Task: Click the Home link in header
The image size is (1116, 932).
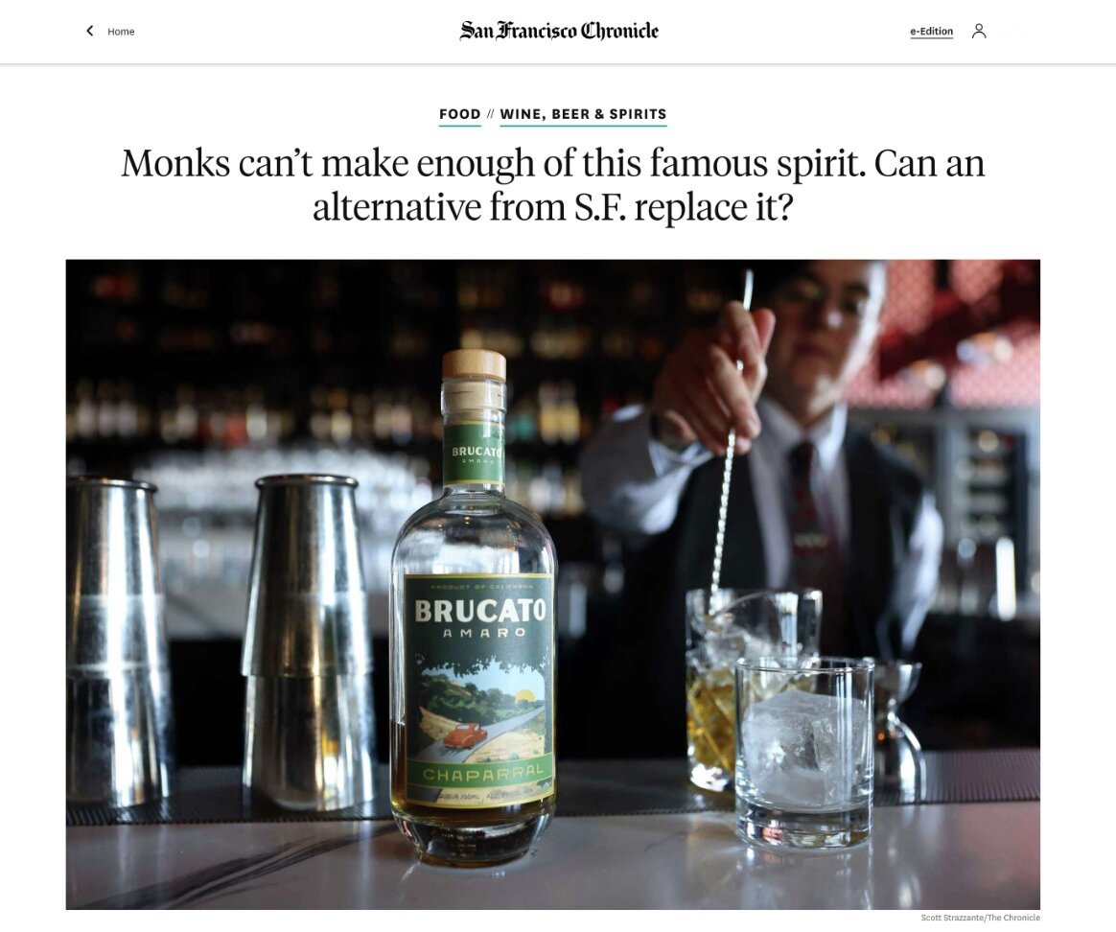Action: point(121,32)
